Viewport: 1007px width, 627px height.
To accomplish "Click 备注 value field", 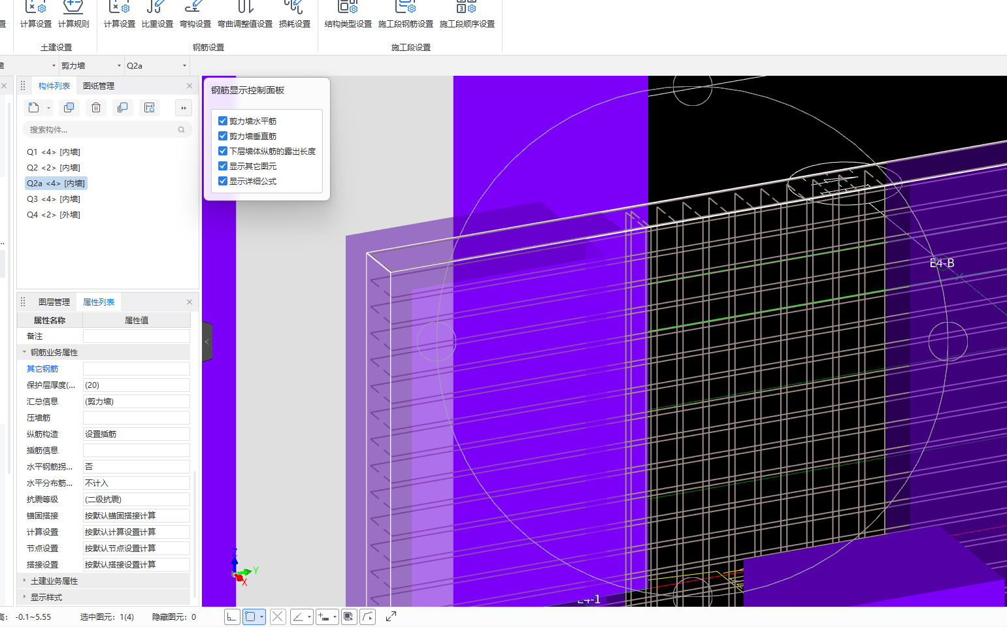I will pos(136,336).
